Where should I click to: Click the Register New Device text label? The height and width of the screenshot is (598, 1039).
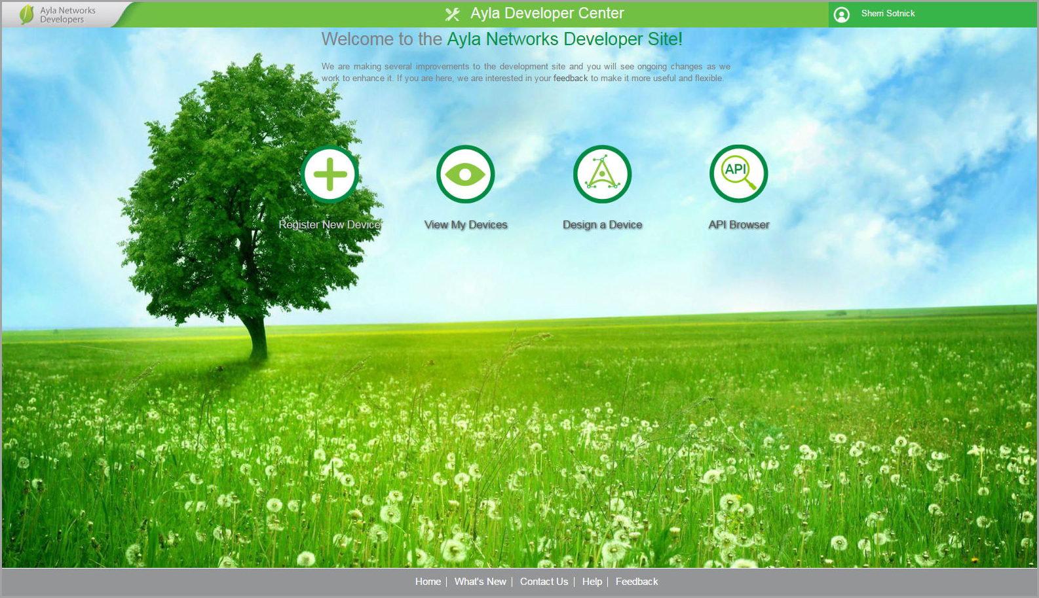tap(330, 224)
